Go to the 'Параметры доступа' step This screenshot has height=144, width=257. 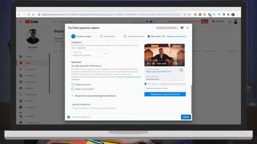[x=134, y=36]
